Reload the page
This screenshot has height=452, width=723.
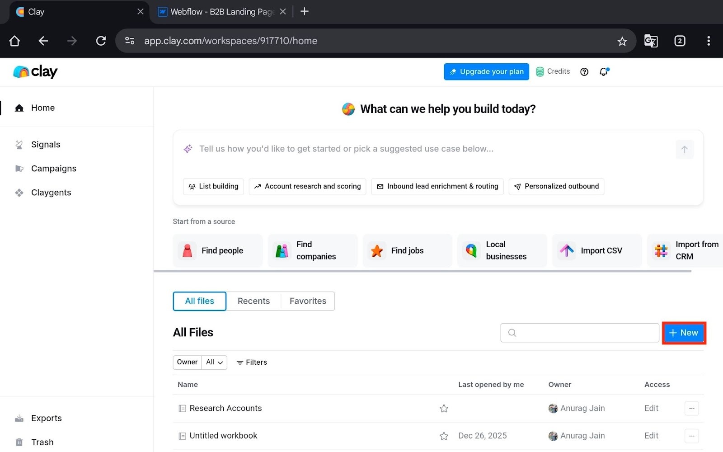(101, 41)
